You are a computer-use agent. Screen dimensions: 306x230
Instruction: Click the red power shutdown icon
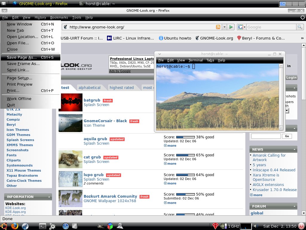[302, 226]
